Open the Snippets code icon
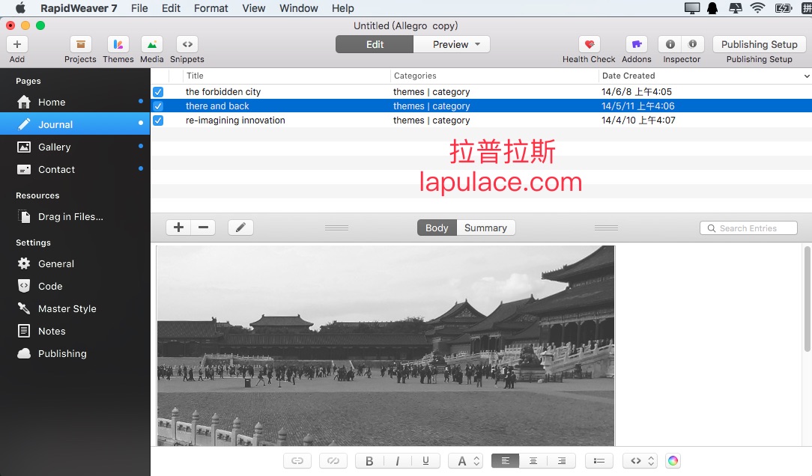The height and width of the screenshot is (476, 812). 187,44
